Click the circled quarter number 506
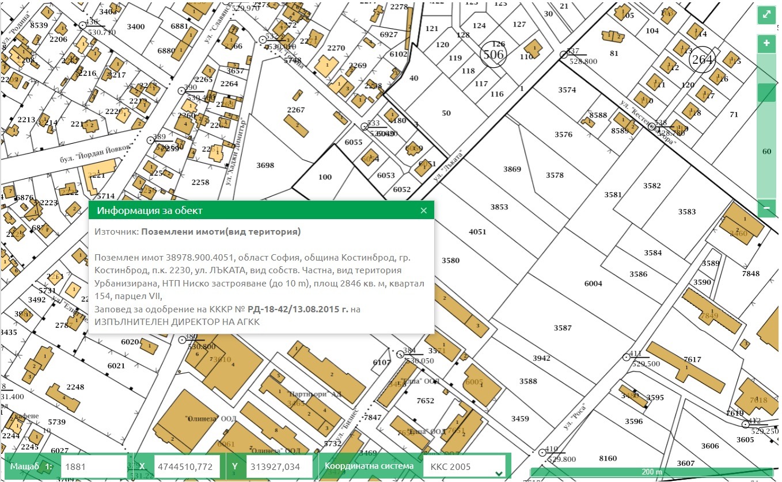The image size is (782, 482). (493, 55)
